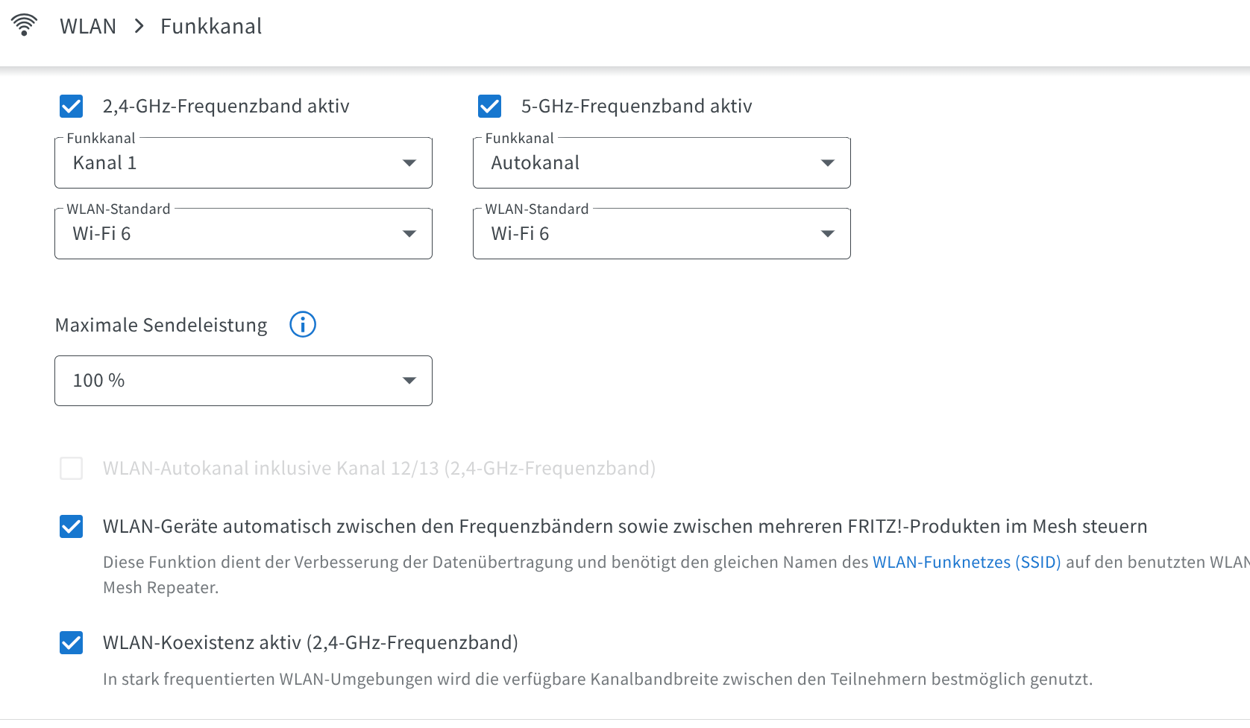Screen dimensions: 1250x728
Task: Click the breadcrumb chevron after WLAN
Action: coord(139,26)
